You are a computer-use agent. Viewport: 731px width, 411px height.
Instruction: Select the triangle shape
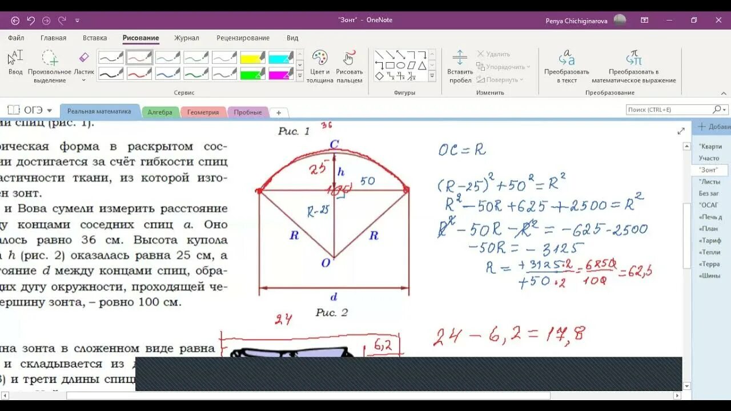[422, 65]
